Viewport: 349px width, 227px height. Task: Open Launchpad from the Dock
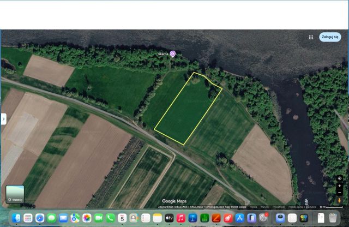(x=28, y=218)
